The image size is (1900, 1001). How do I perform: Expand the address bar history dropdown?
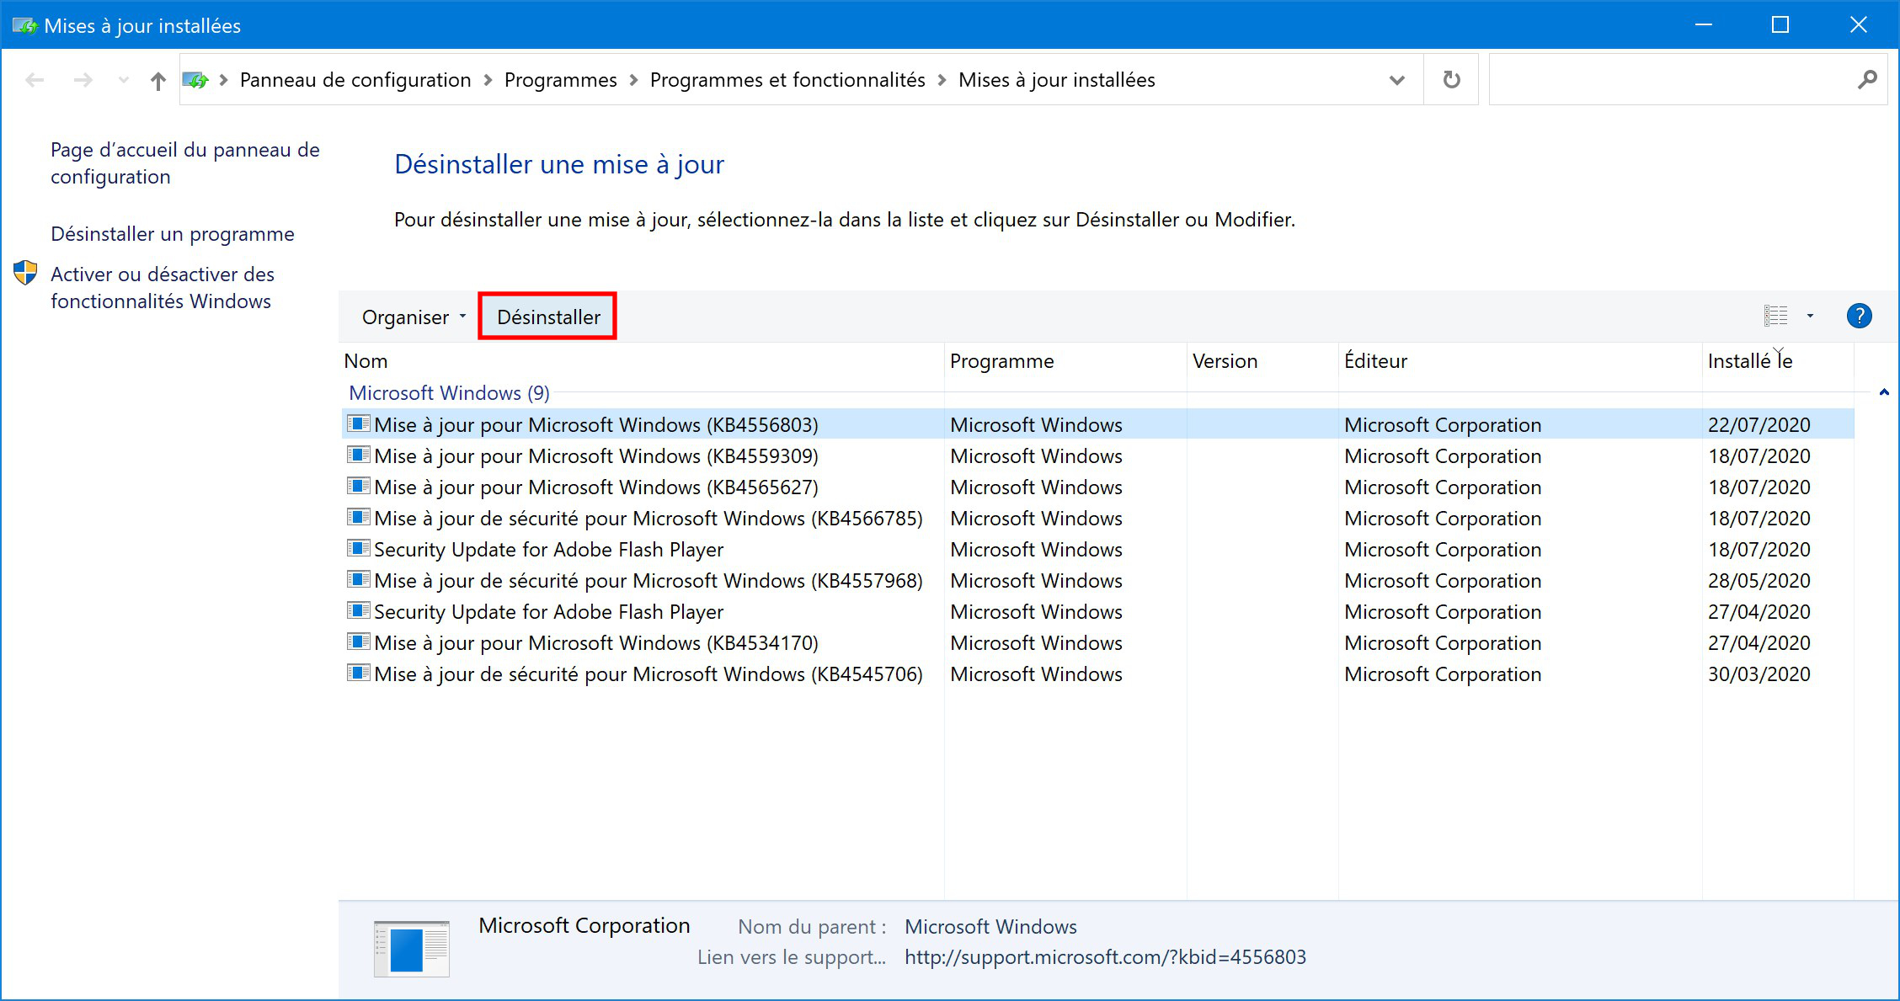(x=1397, y=80)
